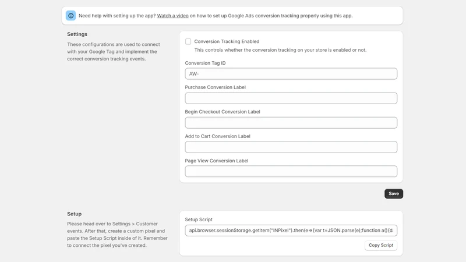Click the Setup section heading
466x262 pixels.
pos(75,214)
